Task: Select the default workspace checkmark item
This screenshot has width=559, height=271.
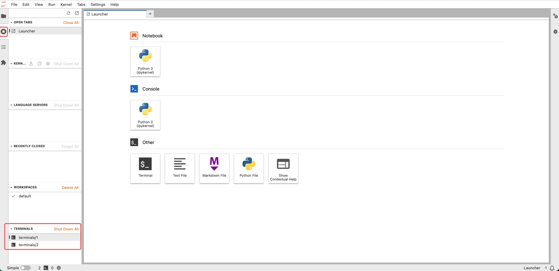Action: [x=25, y=196]
